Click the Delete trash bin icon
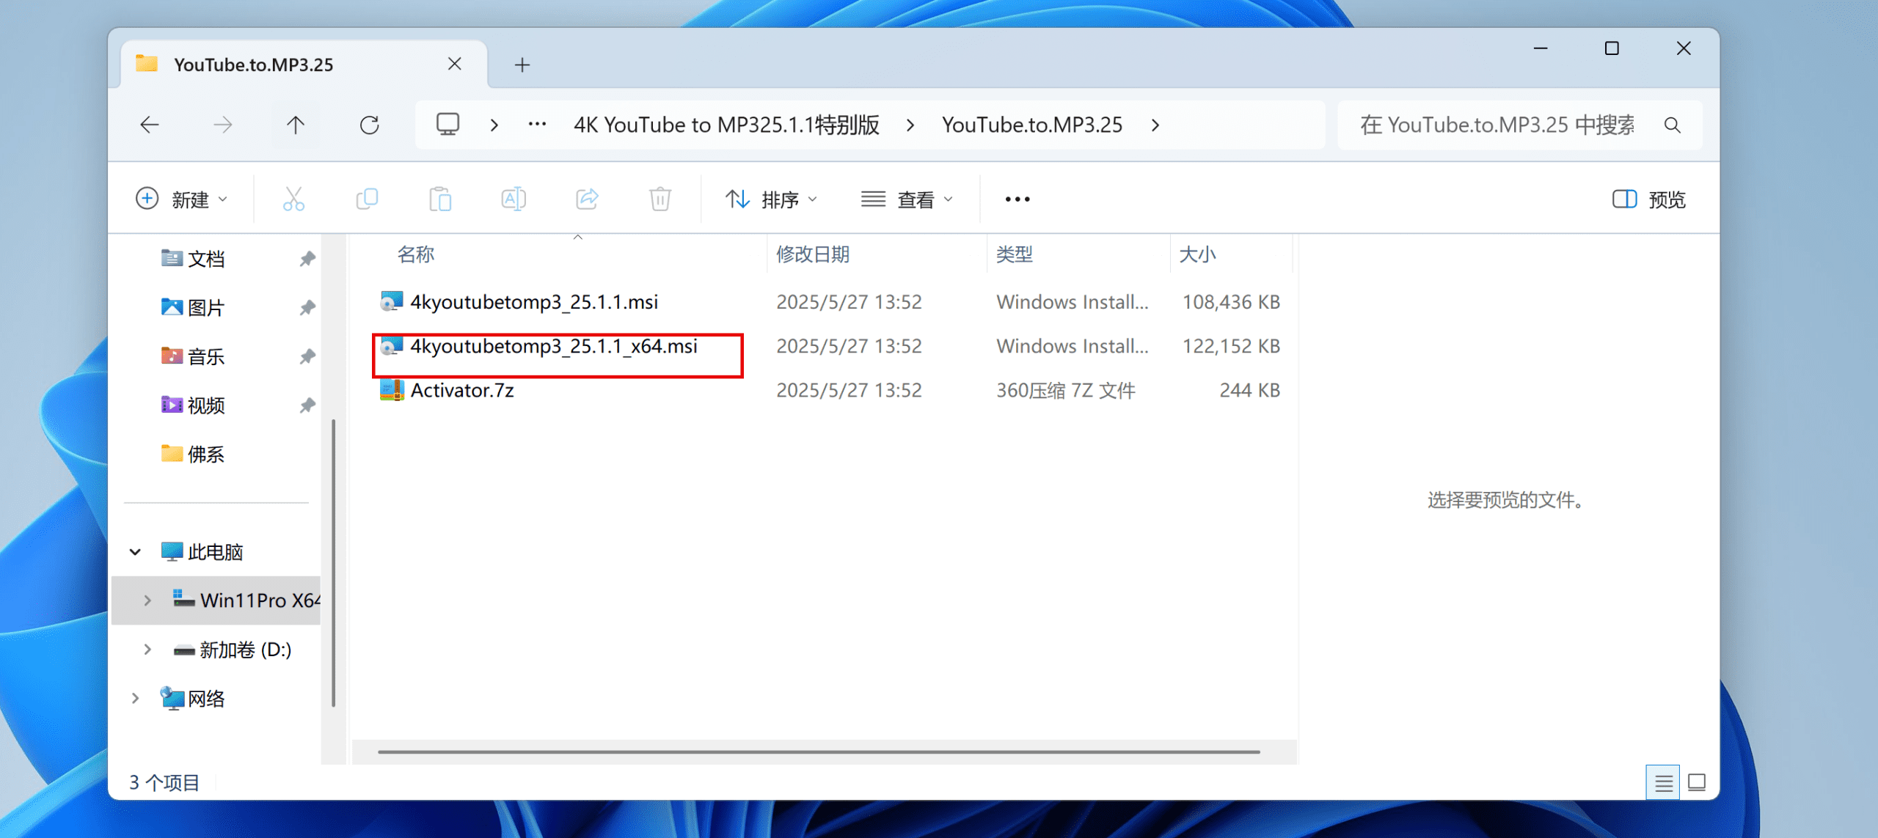 (660, 199)
